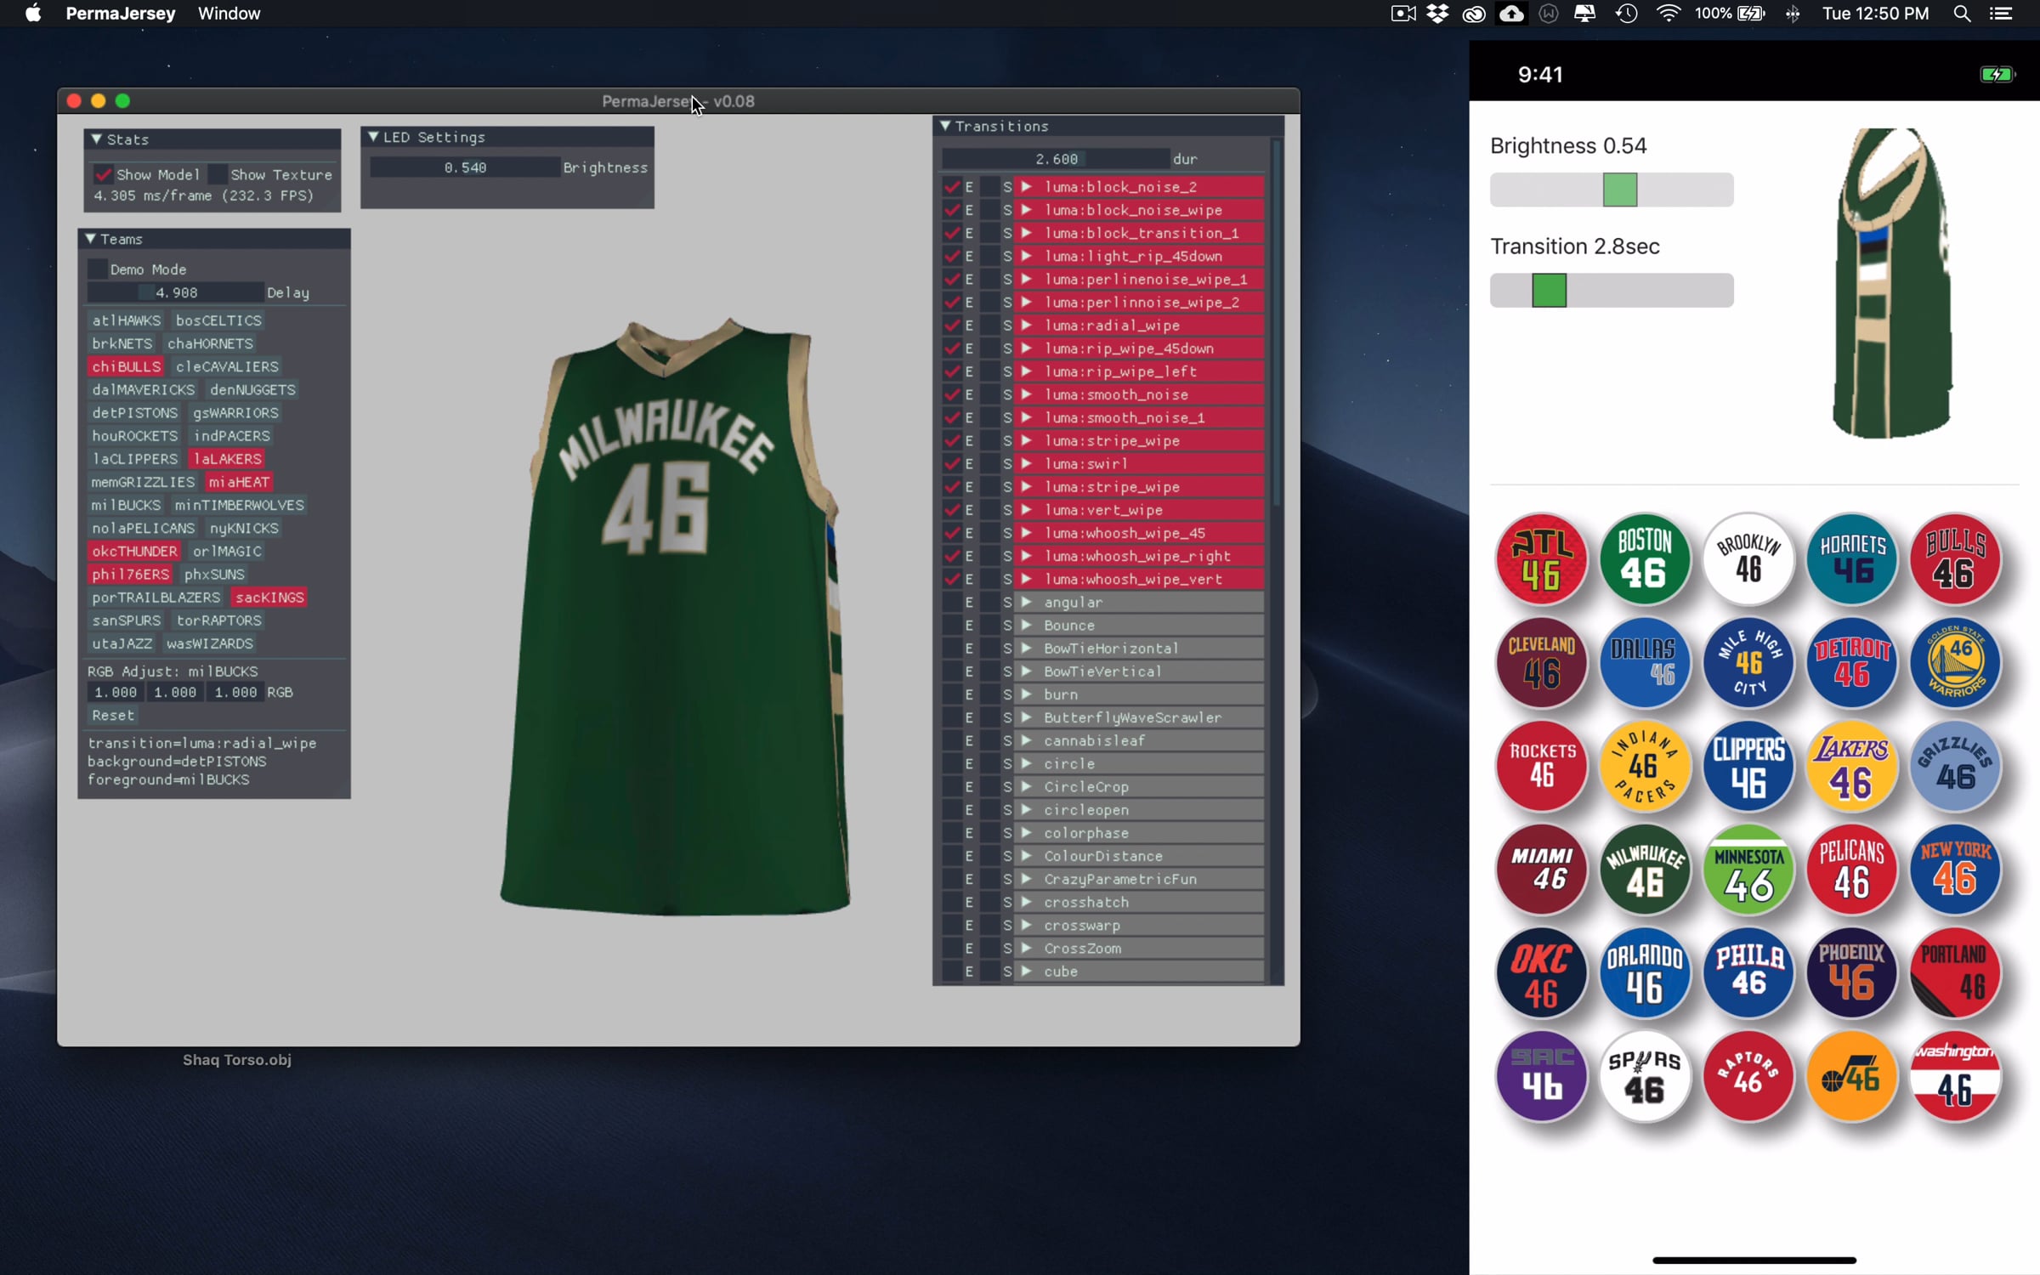Expand the CrossZoom transition arrow

pos(1026,948)
